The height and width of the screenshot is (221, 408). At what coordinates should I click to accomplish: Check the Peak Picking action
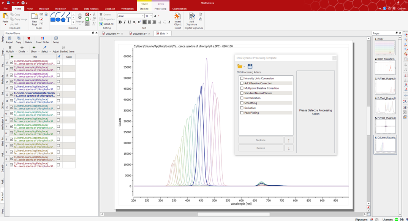[x=242, y=113]
